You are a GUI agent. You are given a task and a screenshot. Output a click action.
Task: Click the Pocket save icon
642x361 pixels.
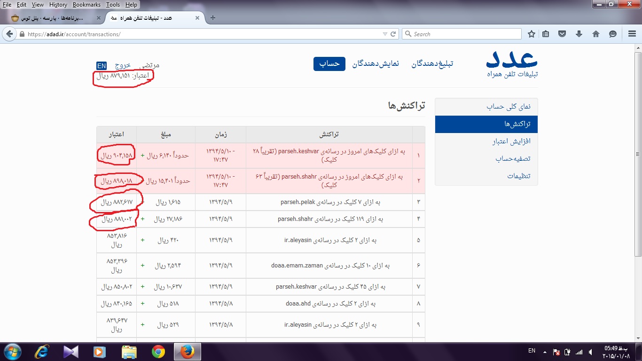(562, 34)
